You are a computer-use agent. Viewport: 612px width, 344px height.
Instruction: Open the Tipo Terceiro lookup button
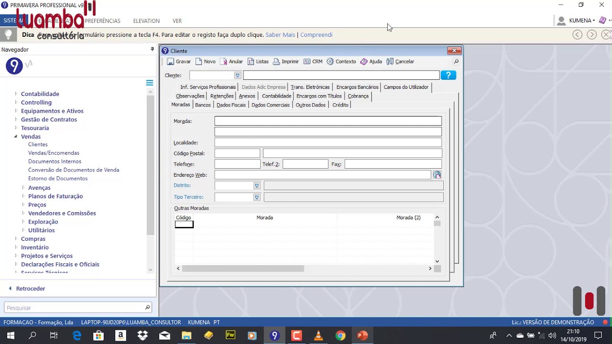tap(257, 197)
